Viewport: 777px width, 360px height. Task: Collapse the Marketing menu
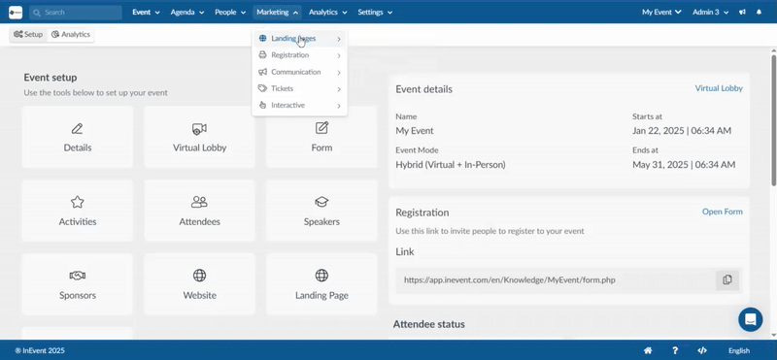pos(278,13)
